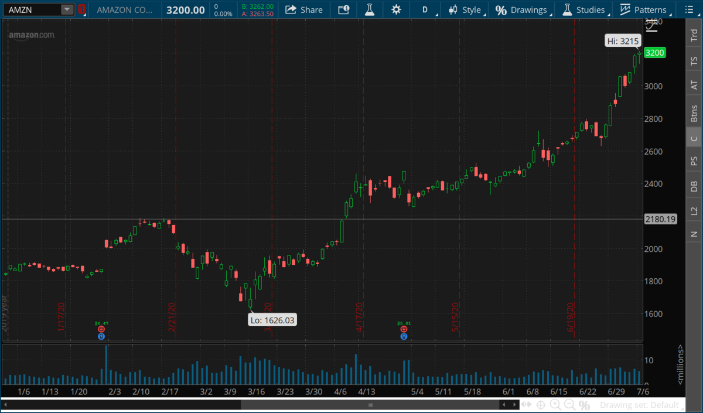
Task: Open the L2 sidebar tab
Action: [694, 211]
